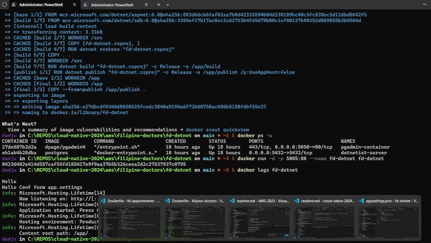This screenshot has height=243, width=431.
Task: Click VS Code icon beside Dockerfile - fd-appointments
Action: pyautogui.click(x=103, y=201)
